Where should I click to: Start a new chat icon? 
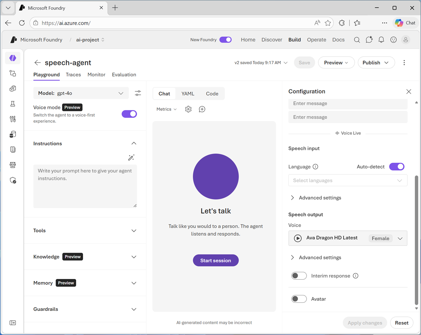pos(202,109)
